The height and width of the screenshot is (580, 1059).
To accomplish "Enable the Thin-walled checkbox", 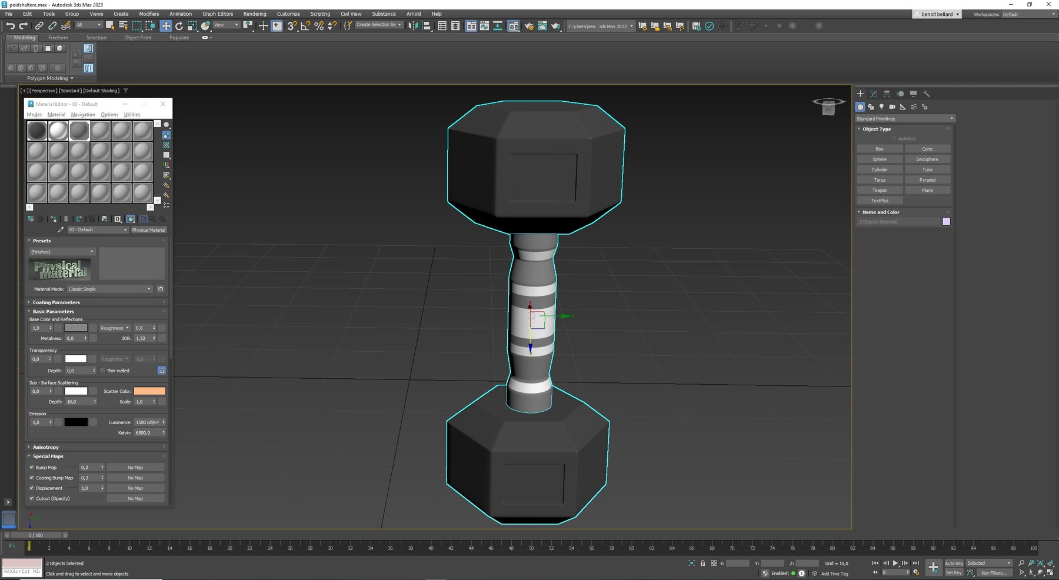I will 103,371.
